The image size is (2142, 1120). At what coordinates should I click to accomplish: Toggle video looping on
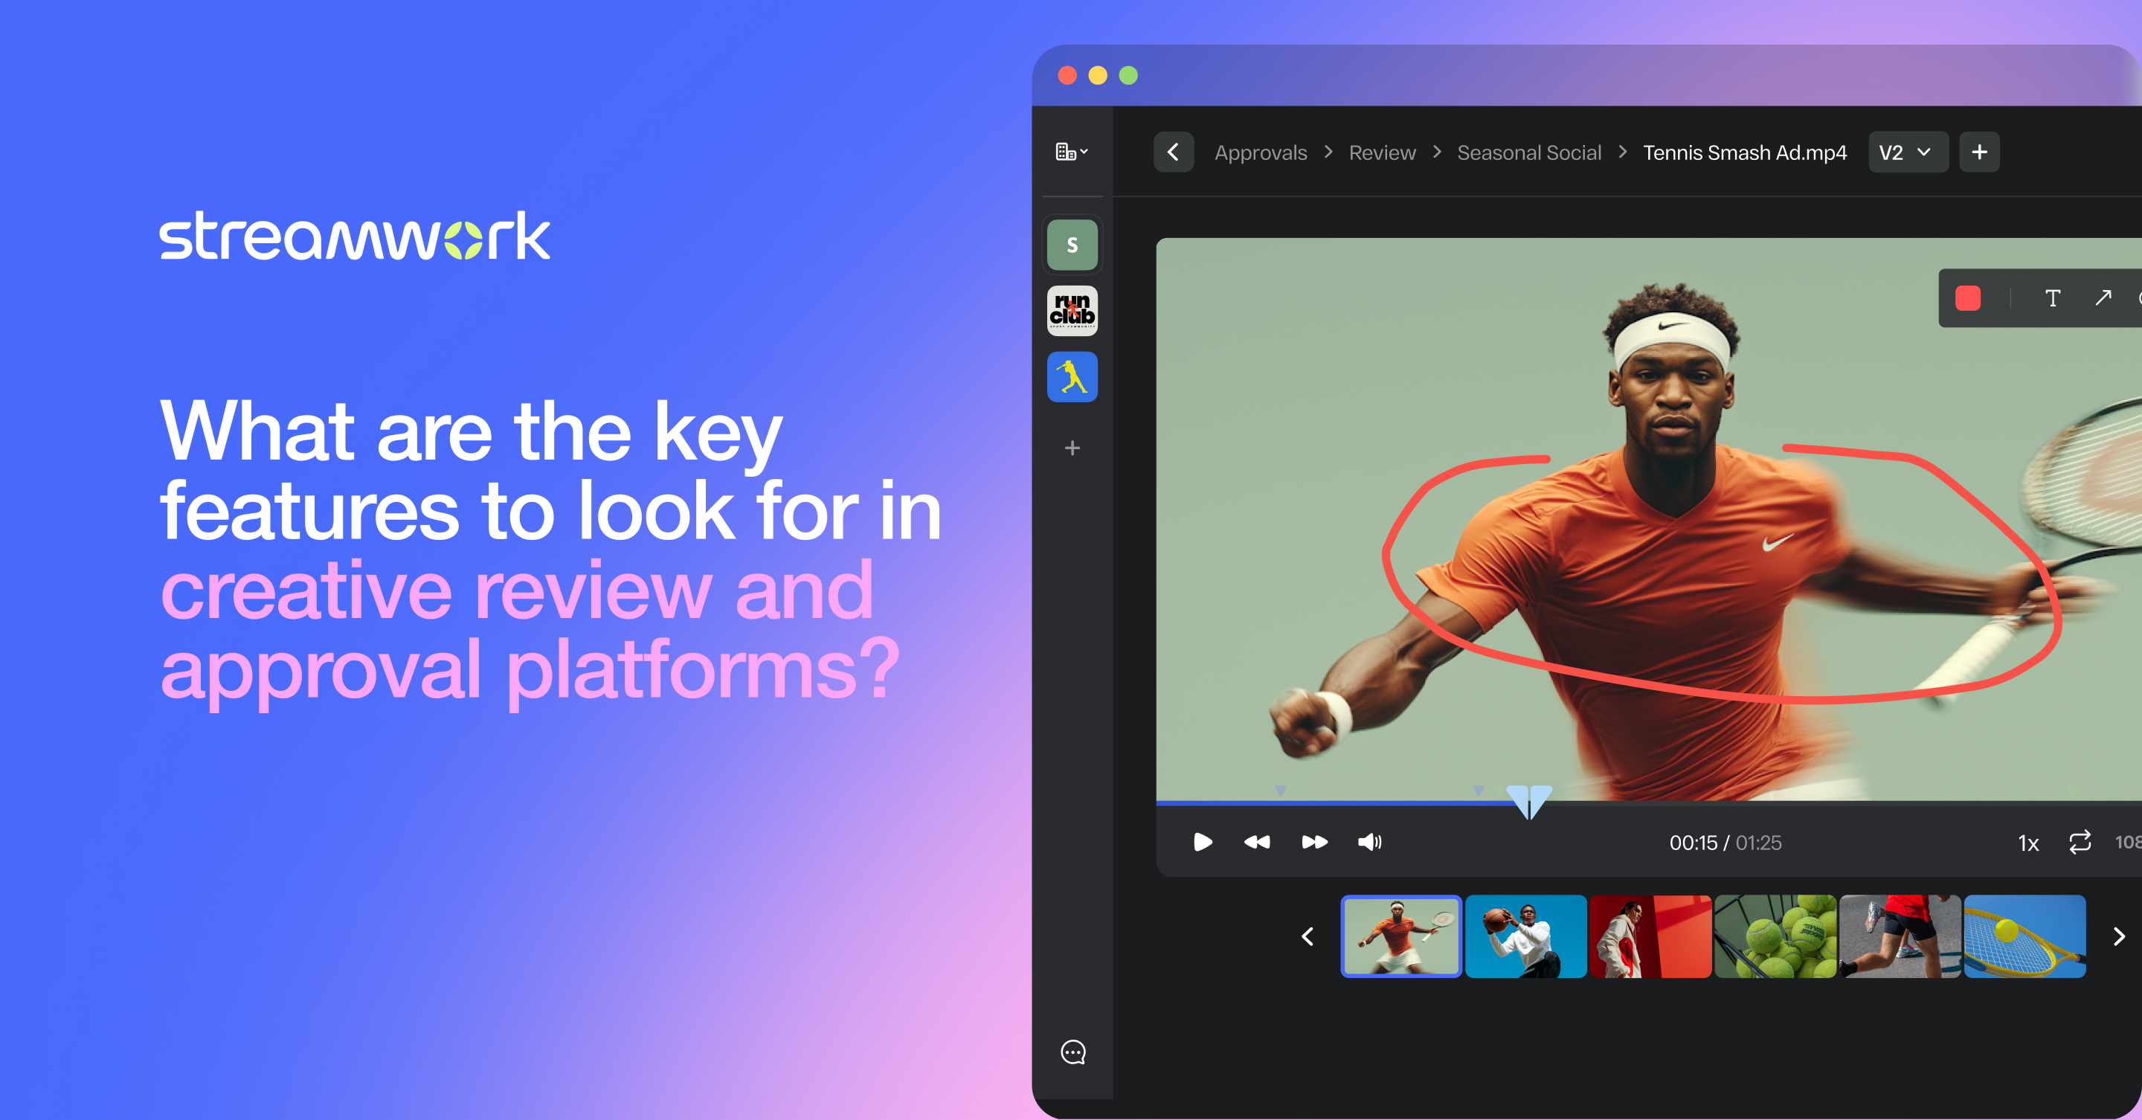coord(2080,843)
